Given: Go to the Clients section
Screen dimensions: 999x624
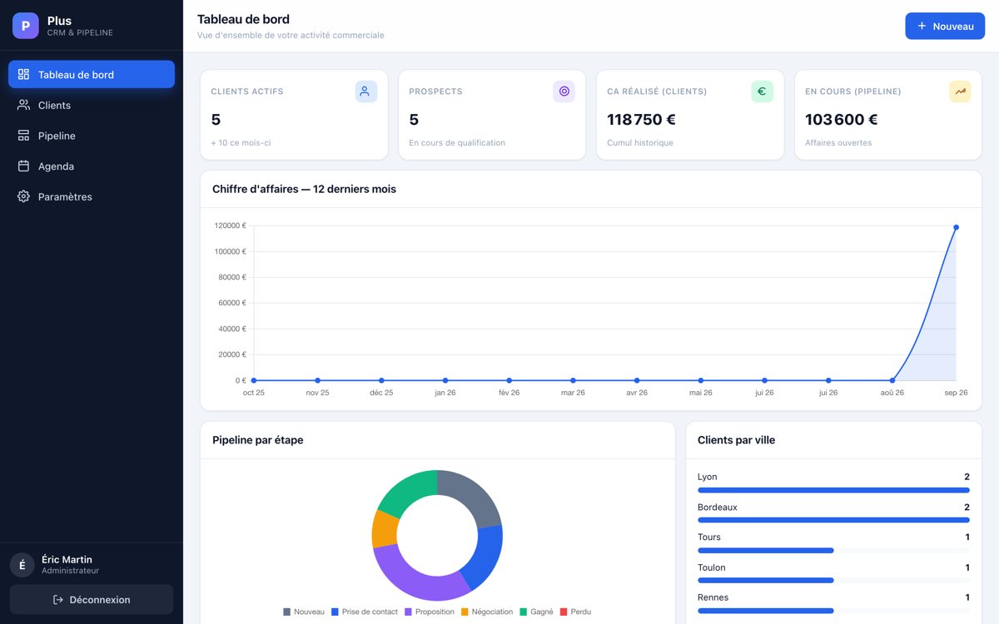Looking at the screenshot, I should point(92,105).
